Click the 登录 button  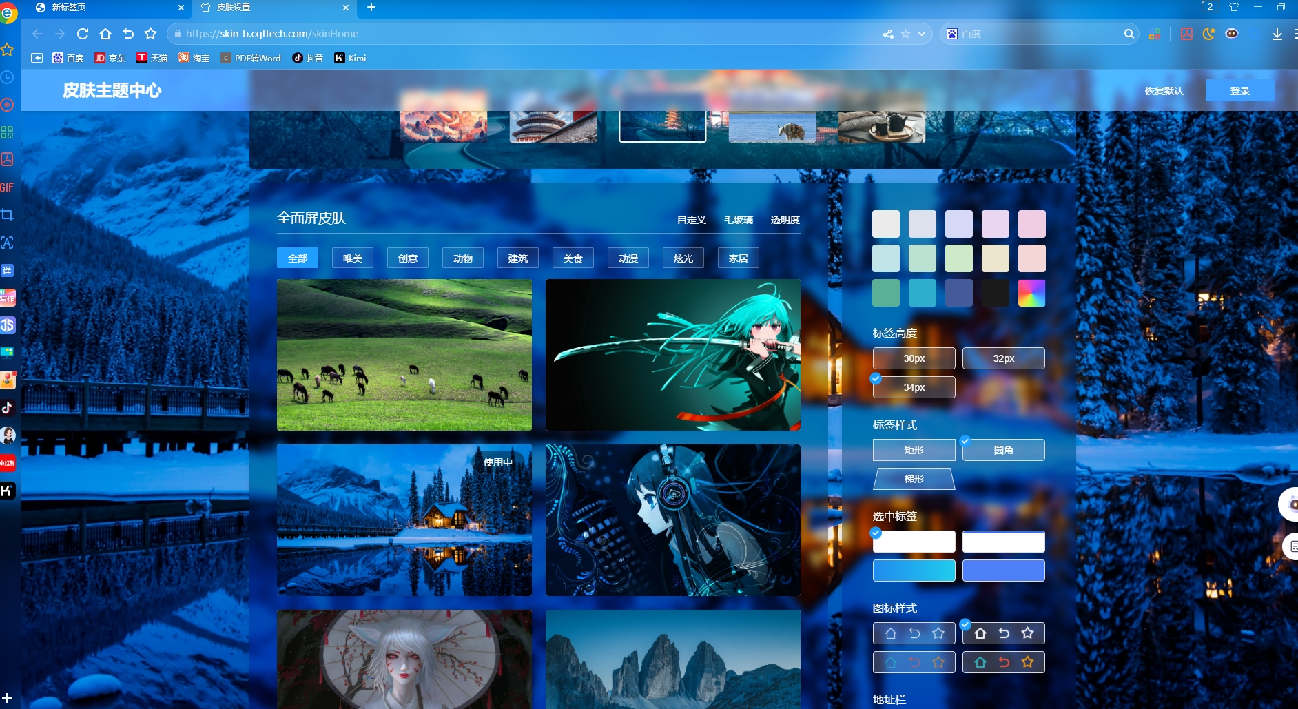pyautogui.click(x=1239, y=91)
